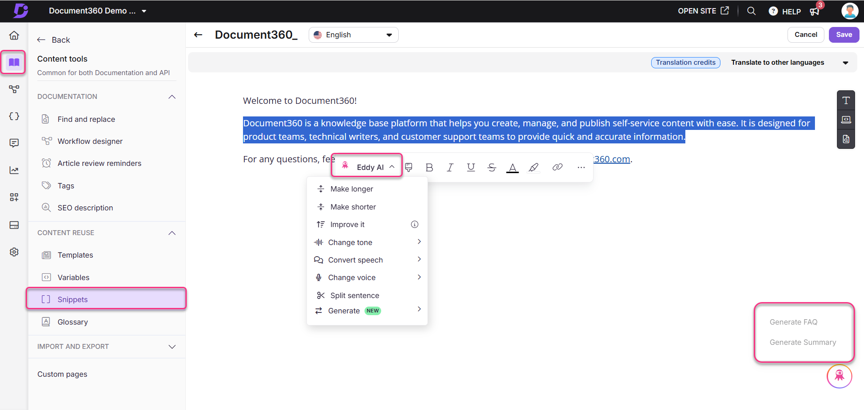This screenshot has width=864, height=410.
Task: Go Back in Content tools sidebar
Action: [x=54, y=40]
